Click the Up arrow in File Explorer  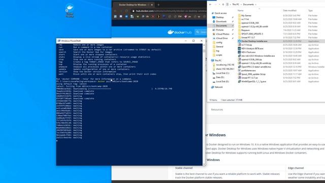[x=223, y=5]
